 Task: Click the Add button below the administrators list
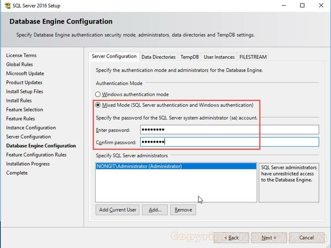pos(155,209)
